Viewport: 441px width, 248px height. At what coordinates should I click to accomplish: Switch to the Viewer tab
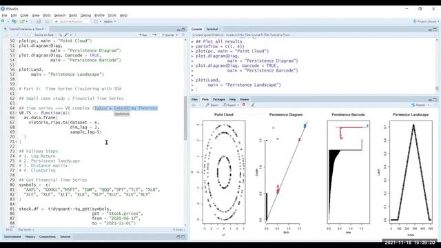tap(244, 99)
